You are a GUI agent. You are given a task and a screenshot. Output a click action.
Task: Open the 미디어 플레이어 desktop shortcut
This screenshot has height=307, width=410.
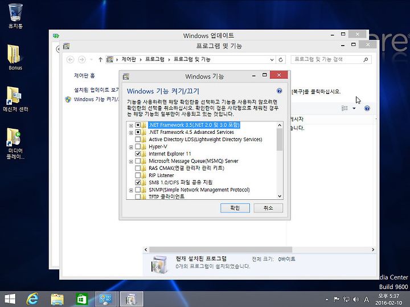point(15,144)
